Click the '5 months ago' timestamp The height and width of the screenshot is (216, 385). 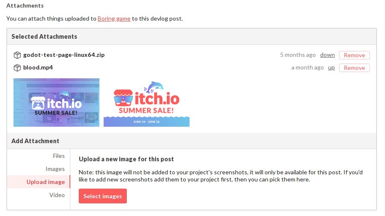pyautogui.click(x=298, y=55)
